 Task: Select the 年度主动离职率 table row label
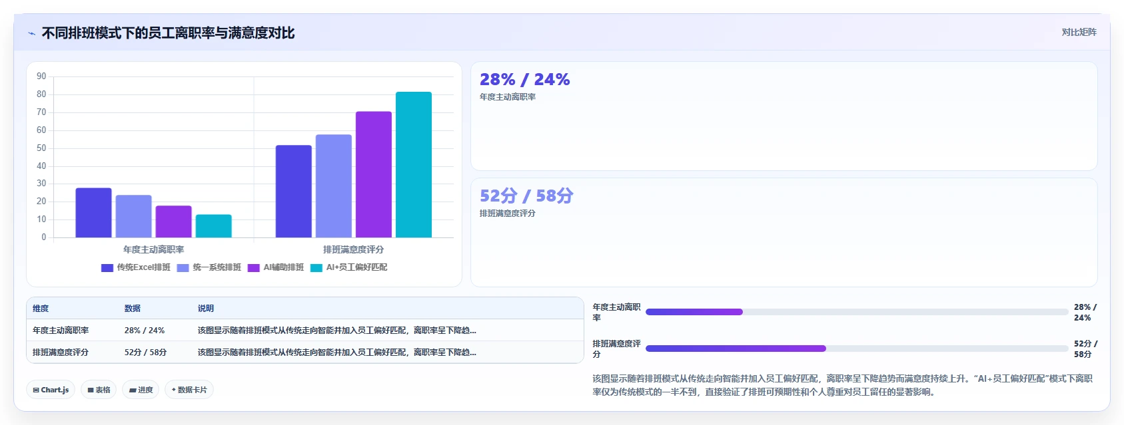[x=61, y=331]
